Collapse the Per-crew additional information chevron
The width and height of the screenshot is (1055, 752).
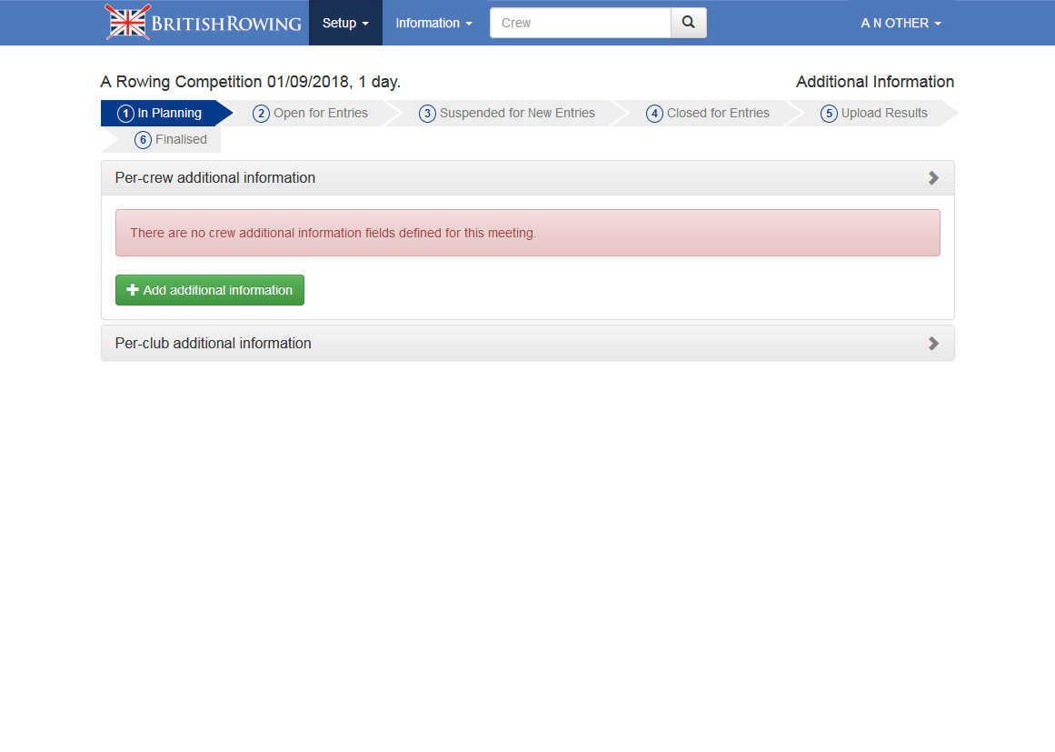click(x=933, y=178)
